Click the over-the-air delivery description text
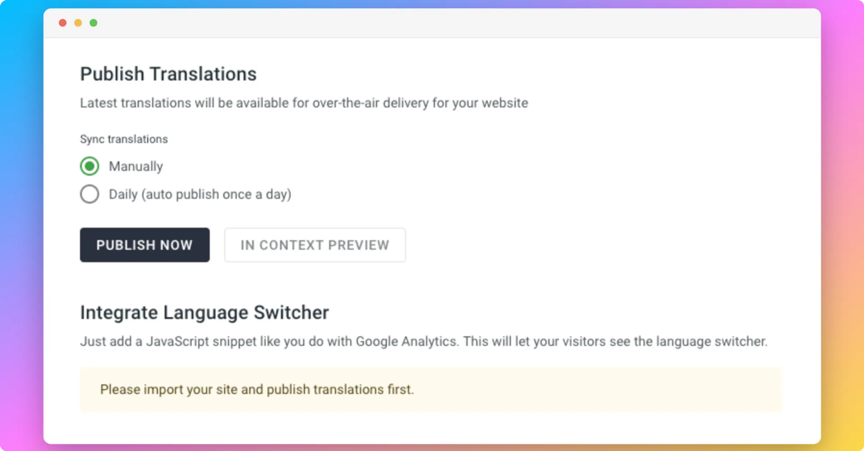The width and height of the screenshot is (864, 451). point(304,103)
